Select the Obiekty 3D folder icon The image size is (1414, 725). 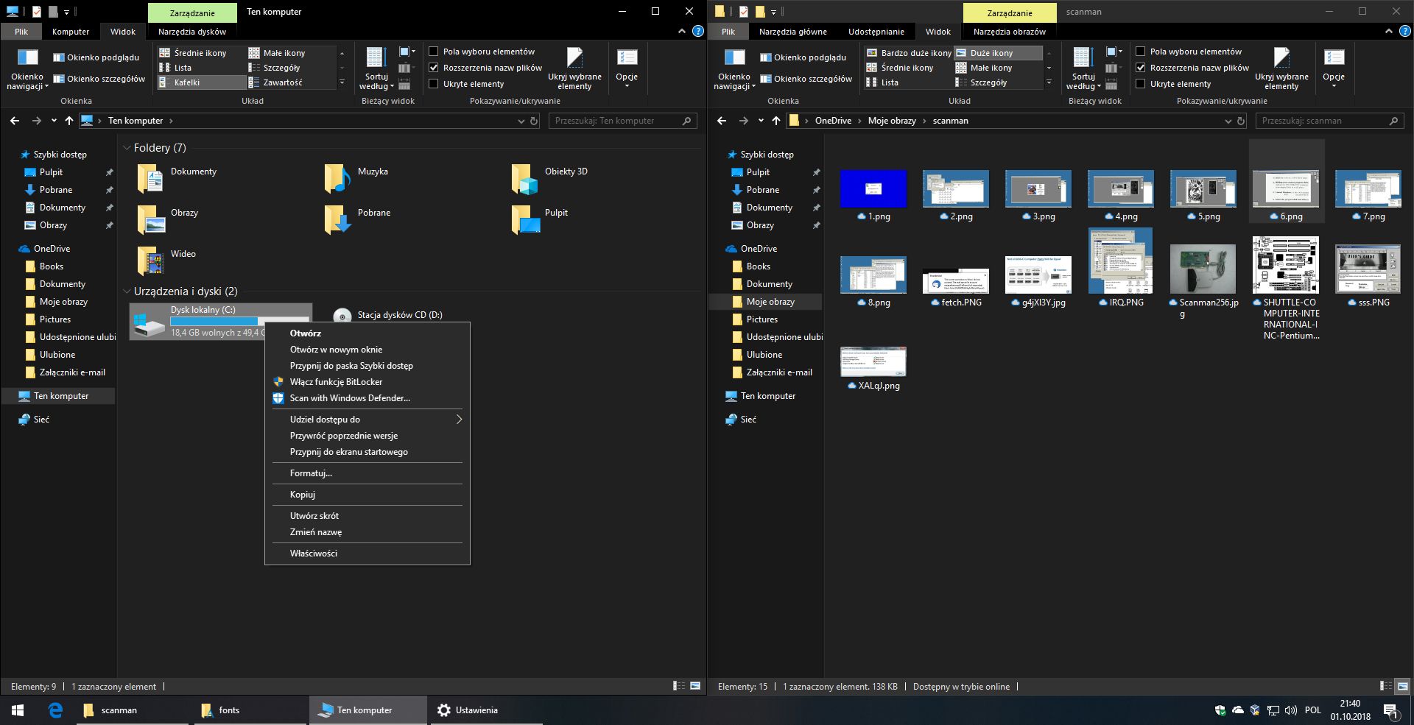[x=524, y=178]
